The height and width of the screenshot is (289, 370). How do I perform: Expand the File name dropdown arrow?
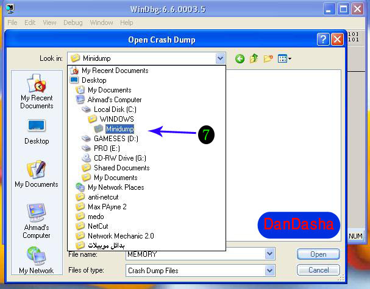click(269, 254)
